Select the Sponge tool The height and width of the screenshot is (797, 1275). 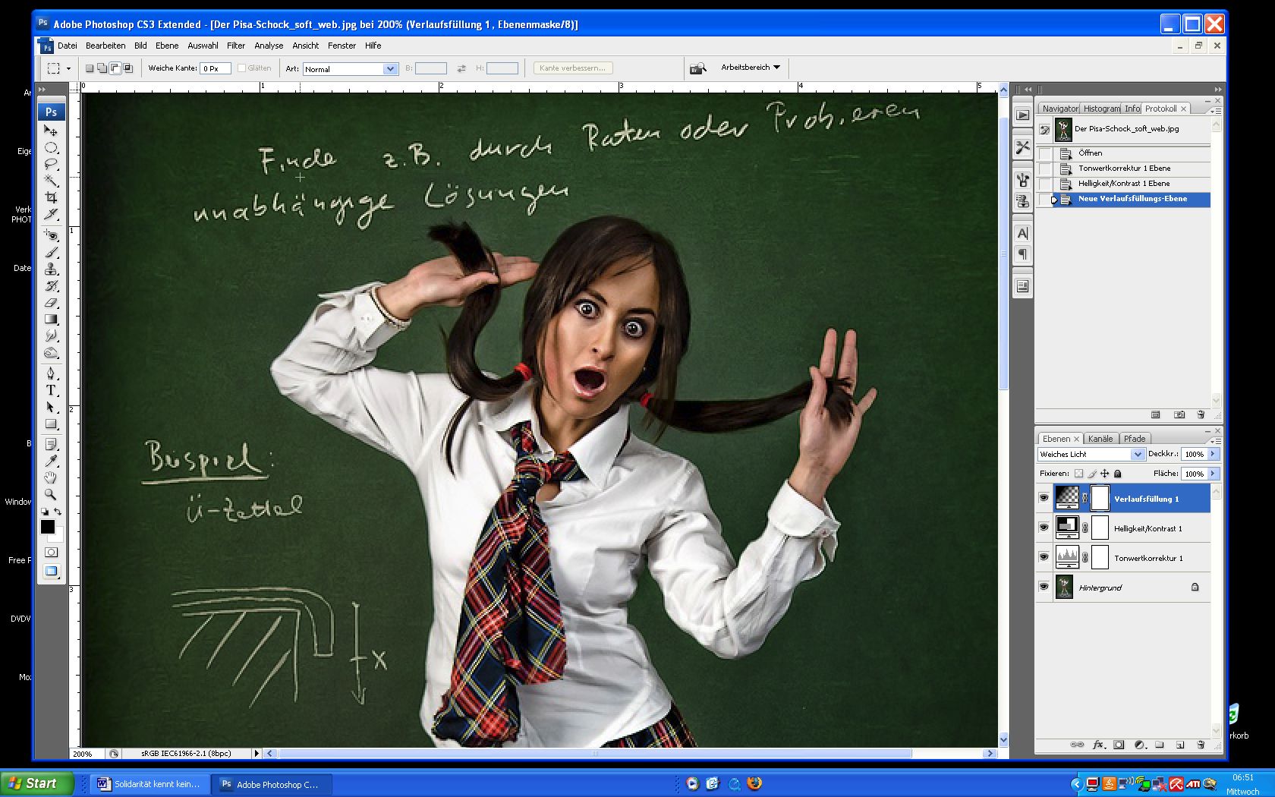[x=51, y=352]
